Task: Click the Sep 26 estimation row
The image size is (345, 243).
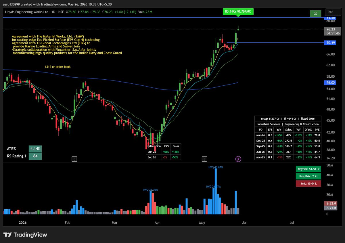Action: click(163, 157)
